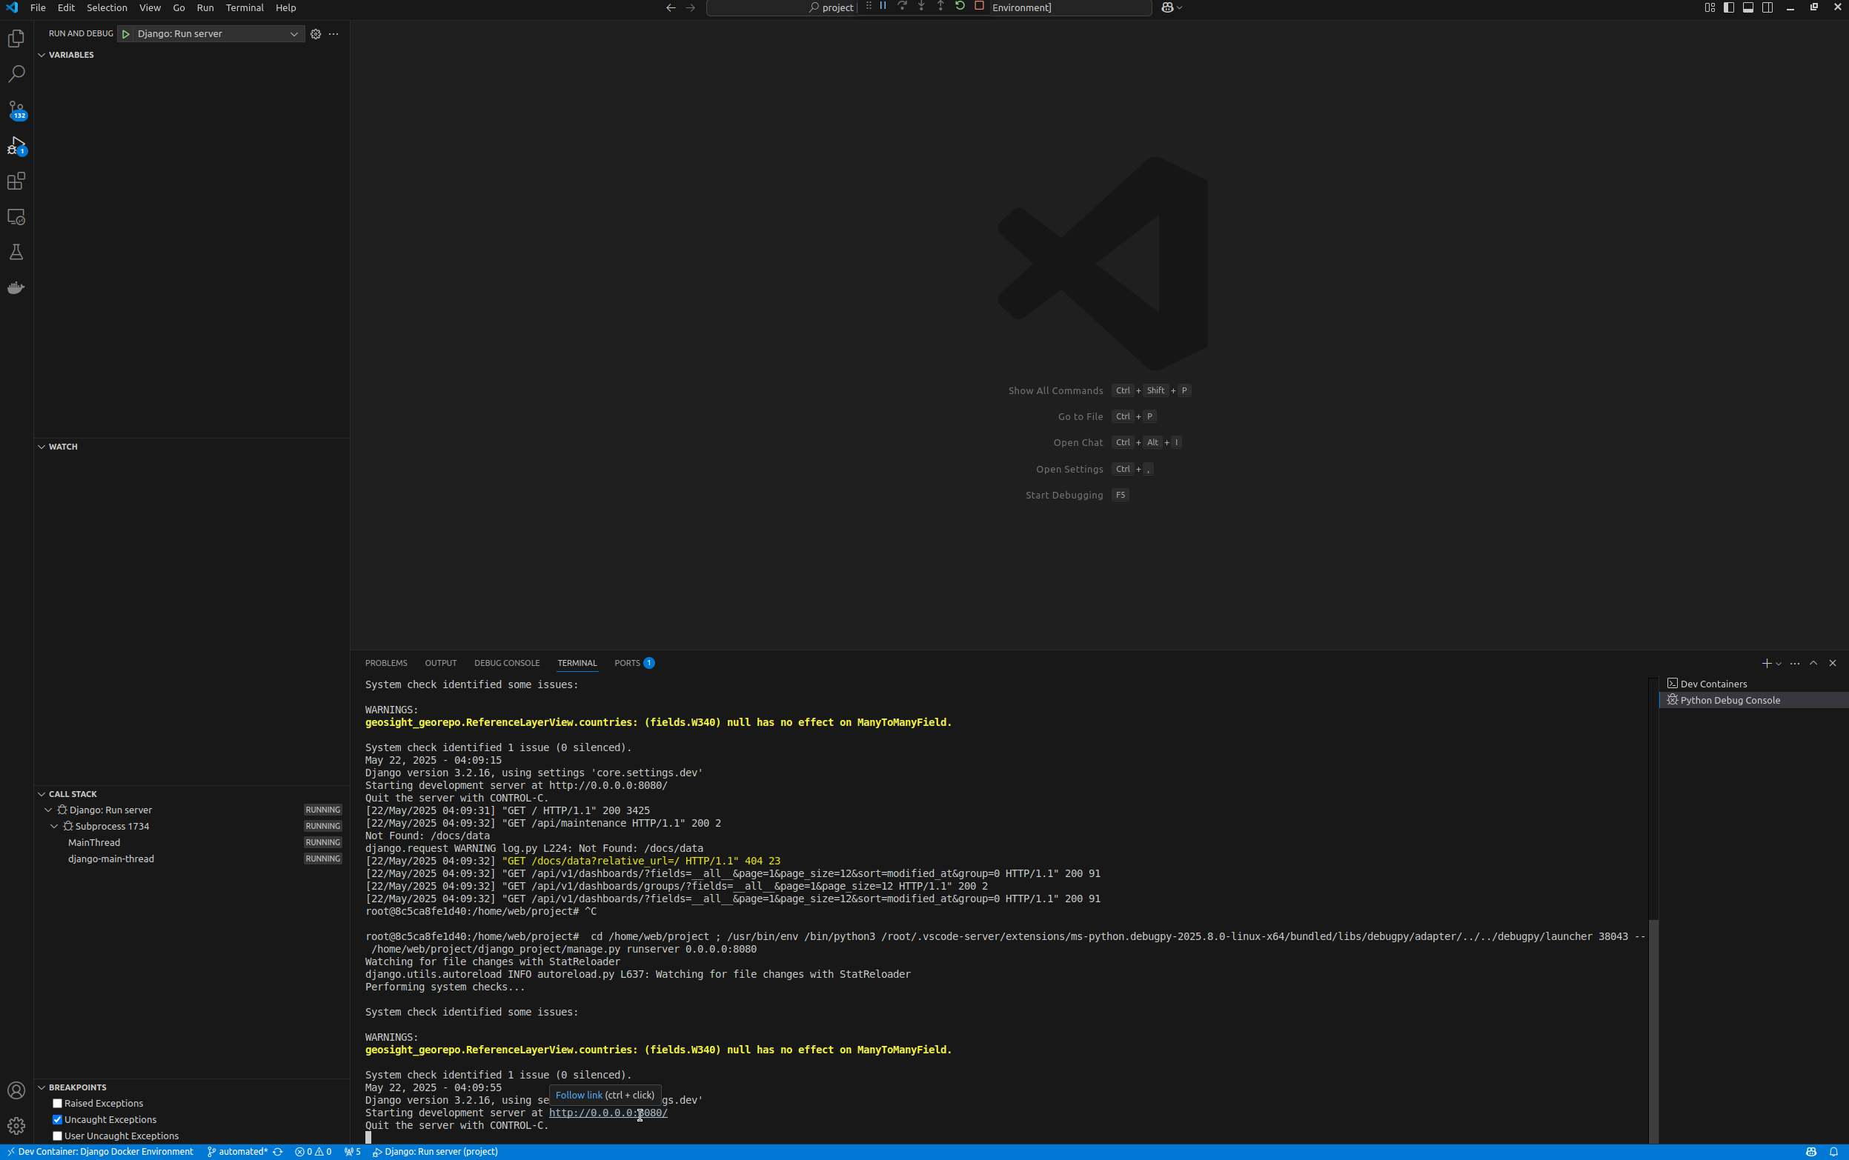Open the Docker view in activity bar
This screenshot has height=1160, width=1849.
click(16, 287)
